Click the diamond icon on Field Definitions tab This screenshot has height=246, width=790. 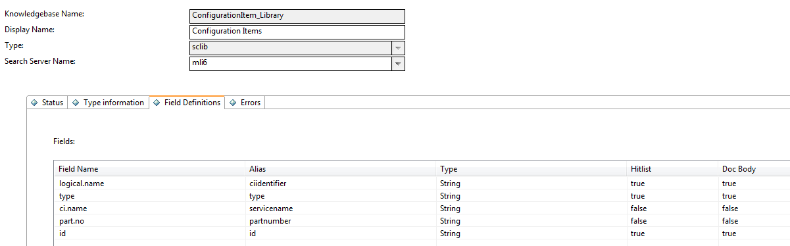(x=157, y=103)
